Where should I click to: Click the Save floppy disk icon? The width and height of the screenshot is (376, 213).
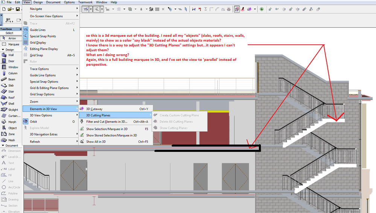pyautogui.click(x=18, y=9)
